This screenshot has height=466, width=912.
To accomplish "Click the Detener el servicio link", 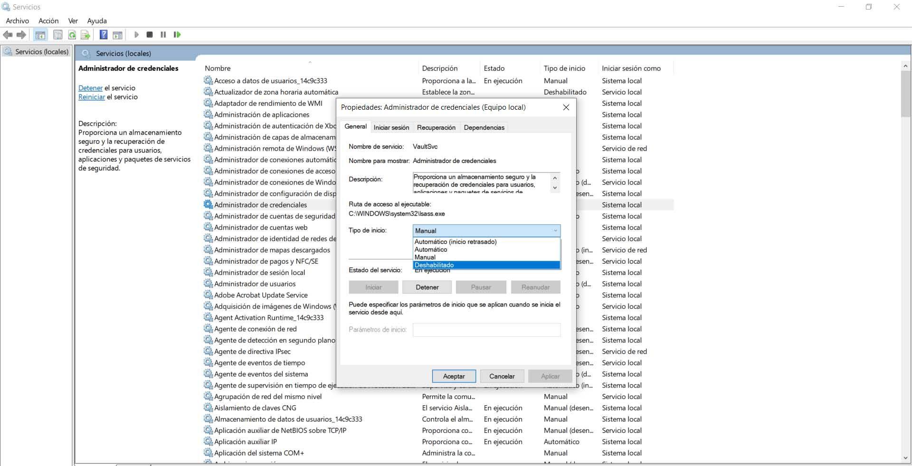I will (90, 88).
